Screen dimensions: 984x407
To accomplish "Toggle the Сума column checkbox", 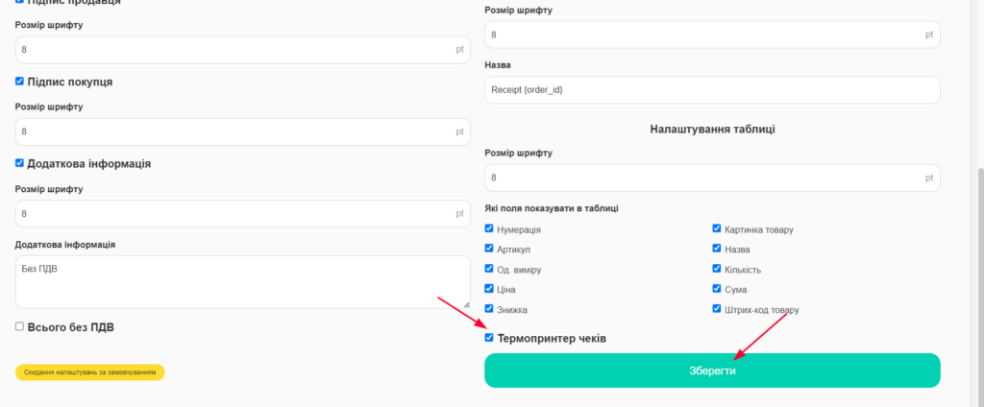I will click(x=717, y=289).
